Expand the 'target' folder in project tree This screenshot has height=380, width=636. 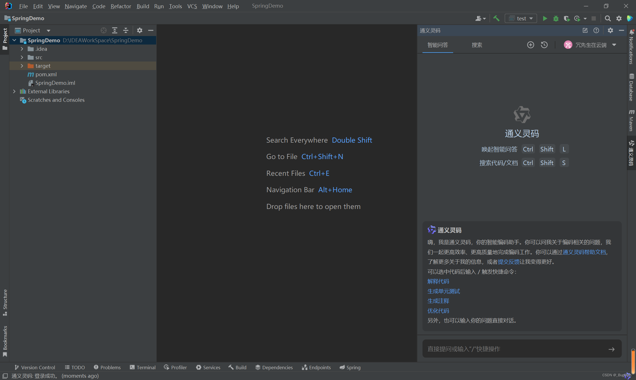pyautogui.click(x=22, y=66)
